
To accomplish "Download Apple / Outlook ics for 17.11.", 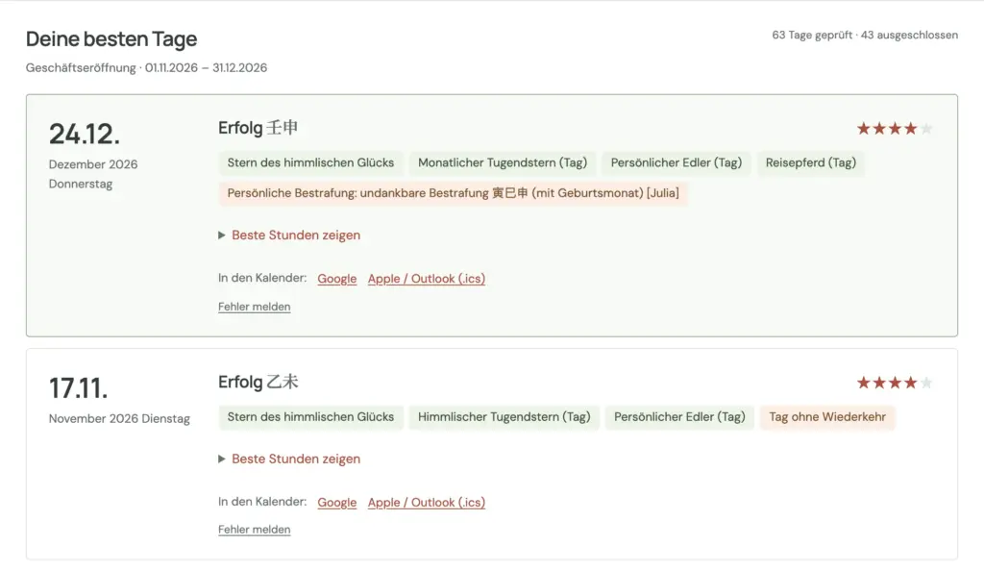I will [x=426, y=502].
